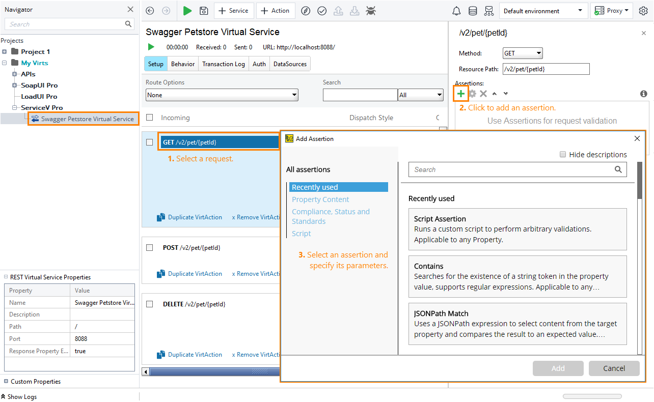Select the Recently used assertion category
654x402 pixels.
coord(339,187)
